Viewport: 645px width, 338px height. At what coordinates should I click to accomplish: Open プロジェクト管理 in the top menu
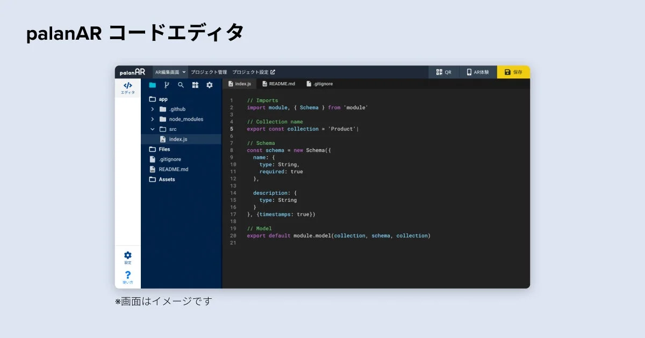click(x=210, y=71)
